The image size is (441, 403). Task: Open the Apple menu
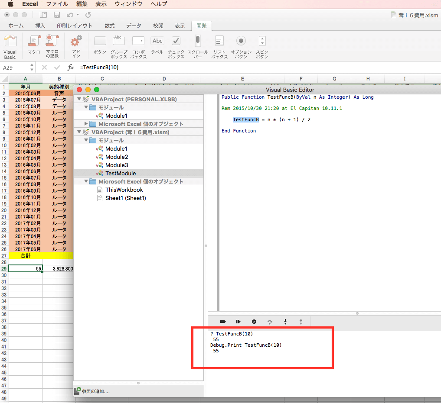click(x=10, y=4)
